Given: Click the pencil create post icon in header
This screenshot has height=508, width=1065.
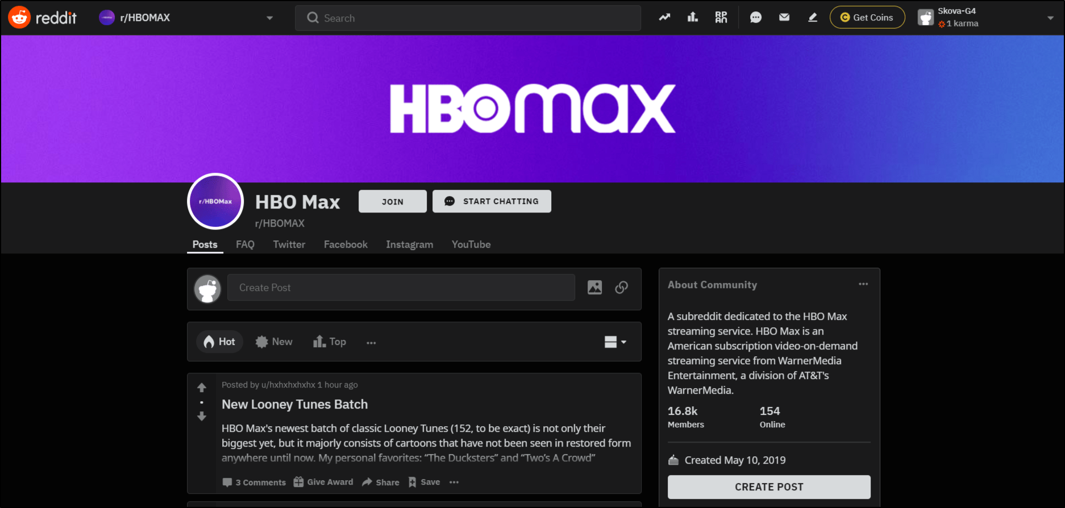Looking at the screenshot, I should coord(813,18).
